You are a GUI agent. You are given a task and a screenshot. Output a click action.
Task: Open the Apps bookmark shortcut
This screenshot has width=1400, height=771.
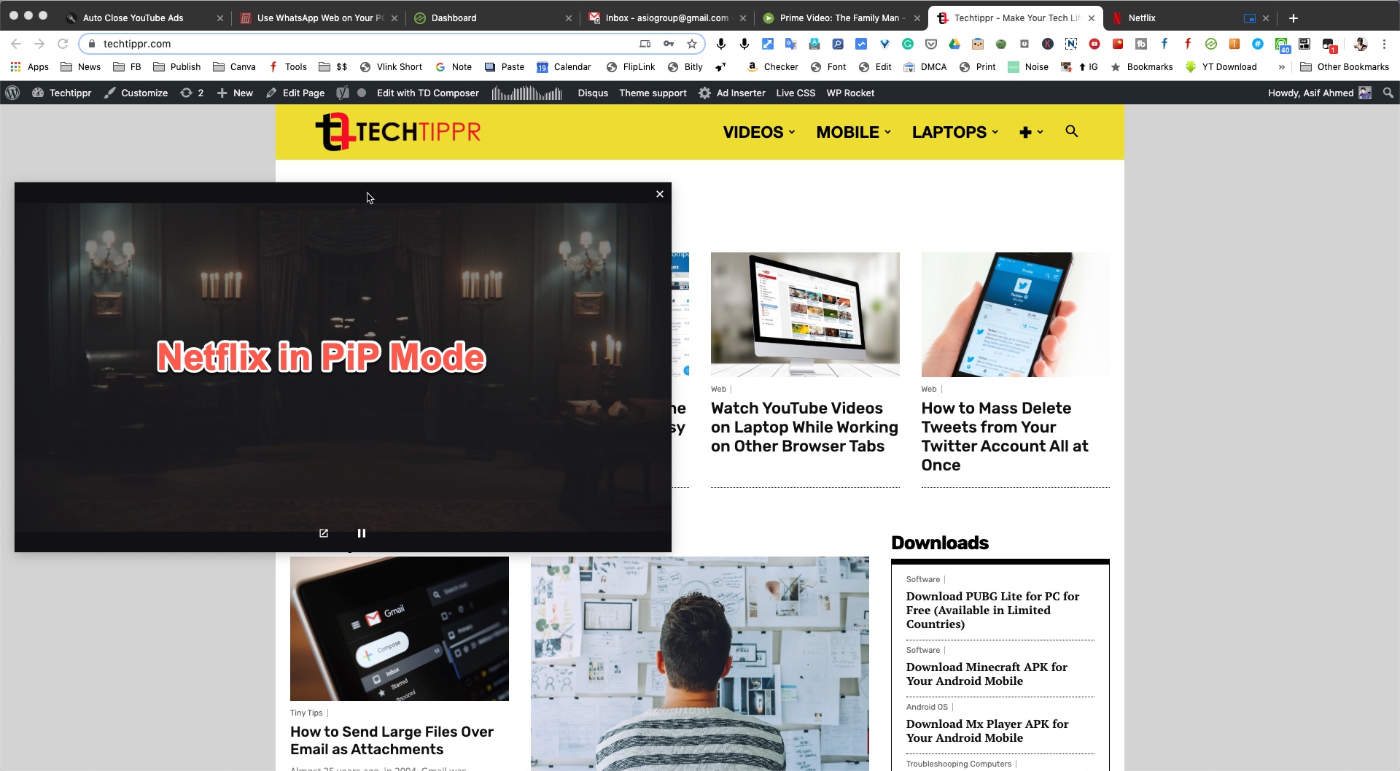[30, 66]
